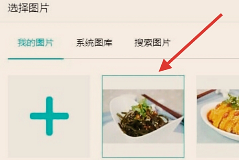Click the image the red arrow indicates
The width and height of the screenshot is (239, 160).
[143, 116]
